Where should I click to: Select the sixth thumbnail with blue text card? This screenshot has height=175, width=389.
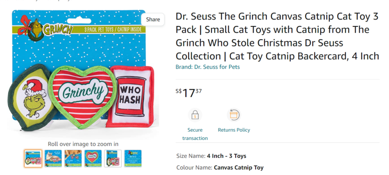point(133,158)
